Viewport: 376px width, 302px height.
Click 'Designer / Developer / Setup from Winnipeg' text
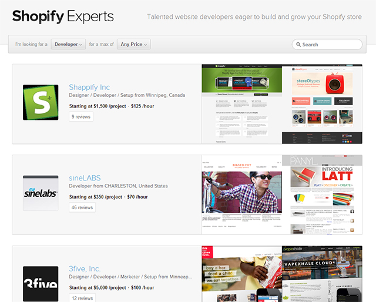click(127, 95)
